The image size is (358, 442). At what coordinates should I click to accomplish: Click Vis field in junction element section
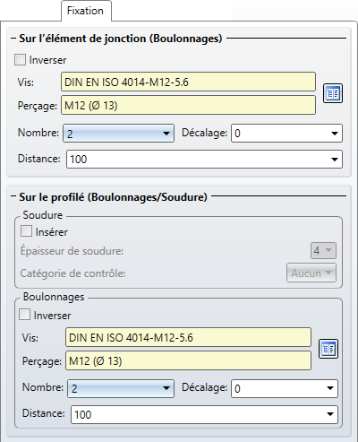(x=188, y=82)
